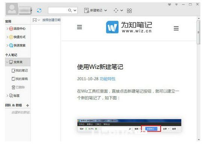The width and height of the screenshot is (203, 144).
Task: Click 创建新的群组 create group link
Action: [x=21, y=112]
